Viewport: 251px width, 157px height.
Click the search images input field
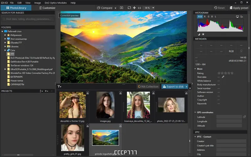coord(28,19)
